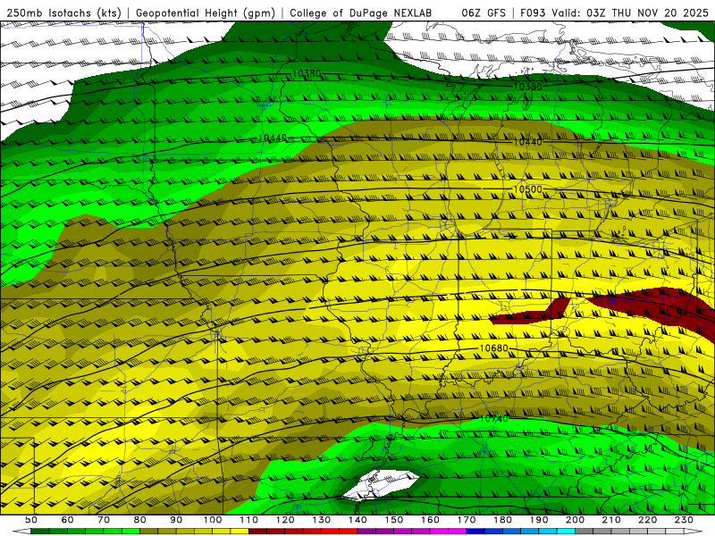Click the 10680 height contour label
Screen dimensions: 715x536
pyautogui.click(x=493, y=348)
